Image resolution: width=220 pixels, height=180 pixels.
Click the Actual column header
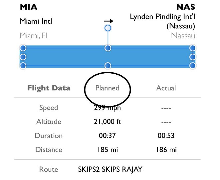point(166,88)
